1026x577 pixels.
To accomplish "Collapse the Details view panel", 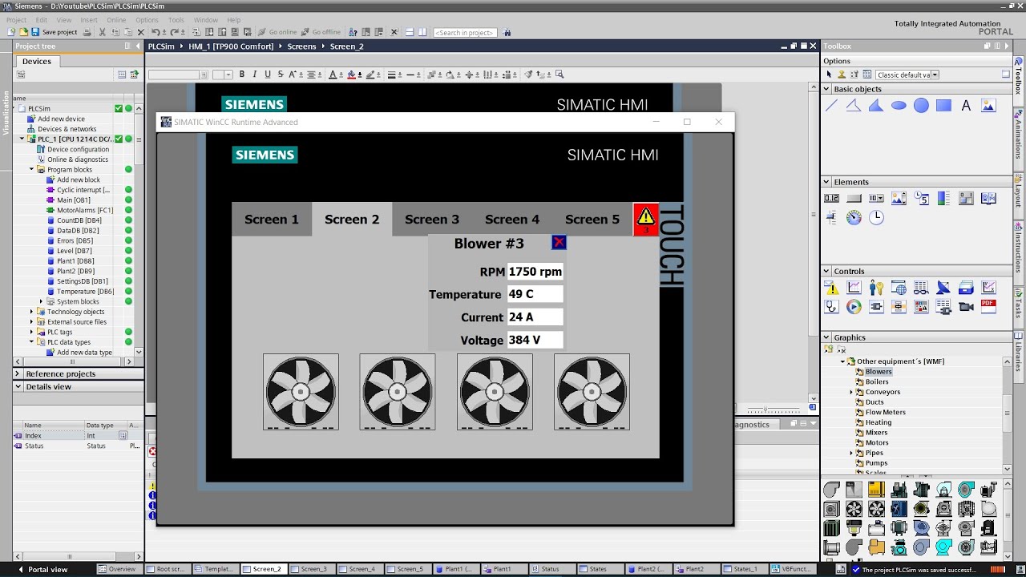I will pos(18,386).
